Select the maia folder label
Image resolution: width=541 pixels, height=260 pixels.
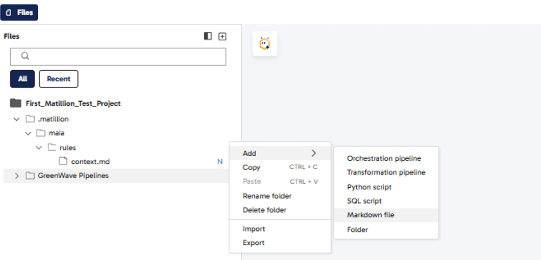pyautogui.click(x=57, y=133)
